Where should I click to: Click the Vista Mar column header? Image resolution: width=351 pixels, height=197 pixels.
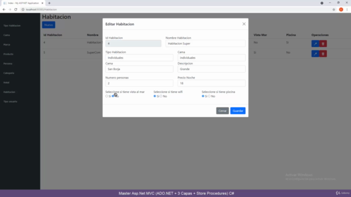[x=260, y=35]
